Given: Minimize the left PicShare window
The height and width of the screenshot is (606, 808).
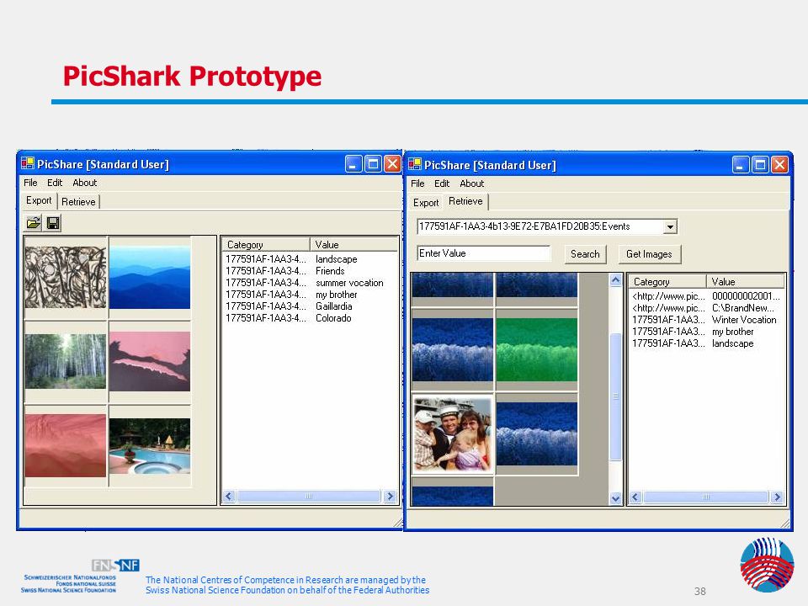Looking at the screenshot, I should 353,164.
